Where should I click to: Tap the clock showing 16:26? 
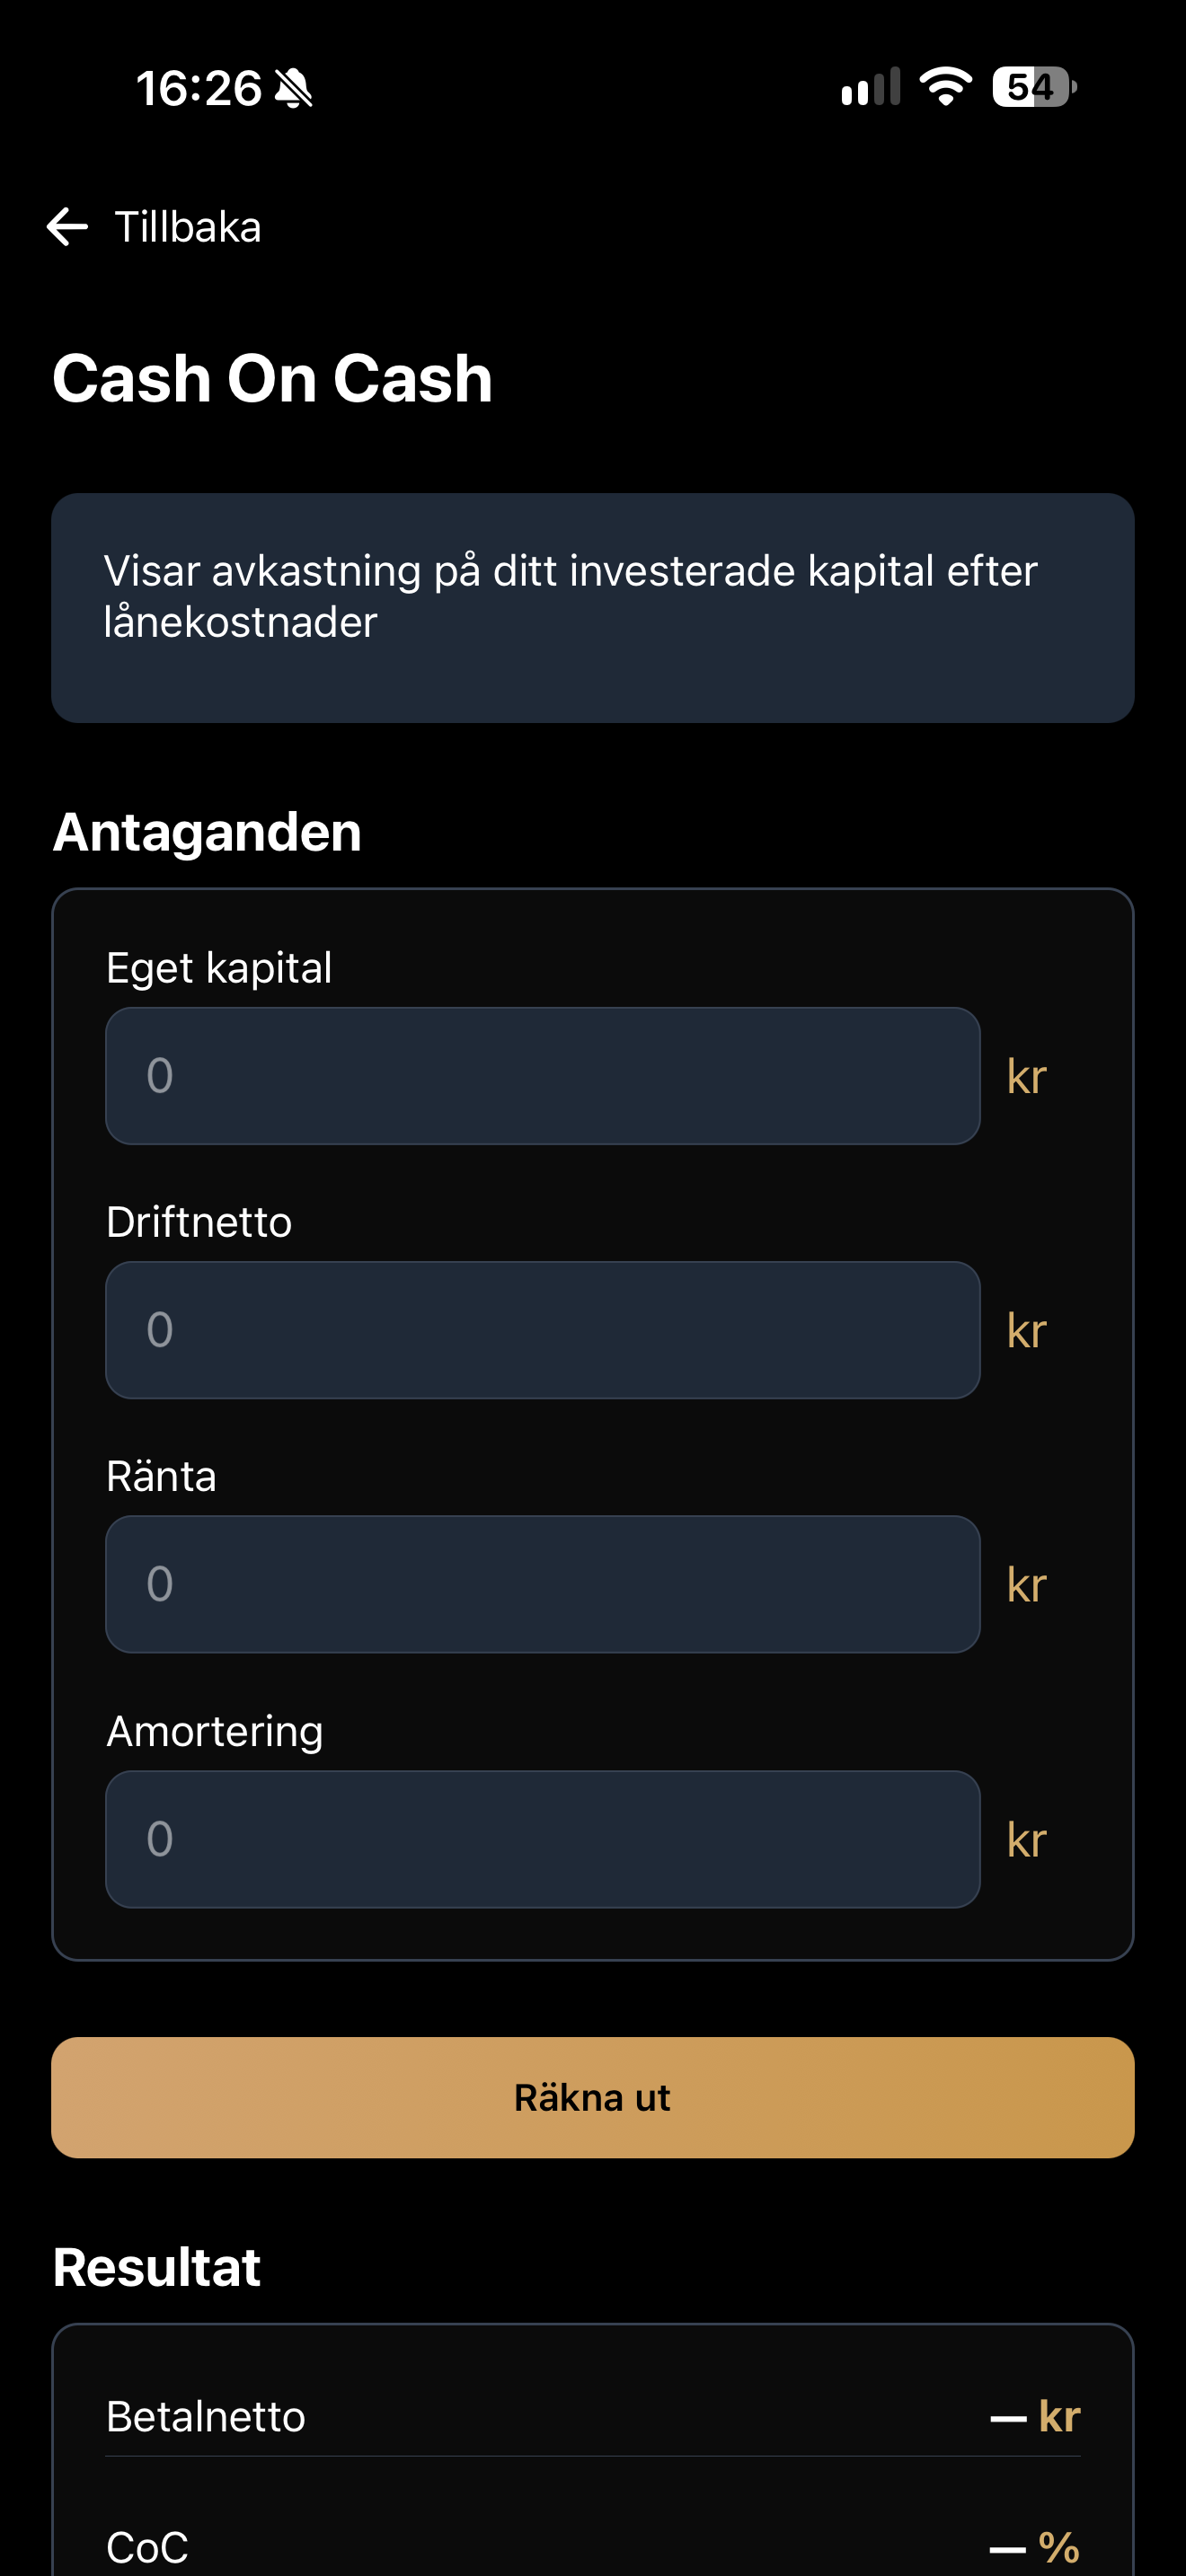click(199, 88)
